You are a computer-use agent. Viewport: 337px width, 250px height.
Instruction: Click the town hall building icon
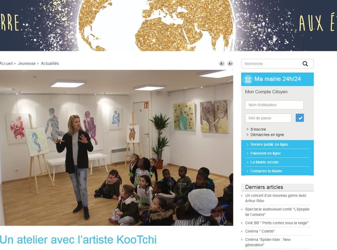tap(248, 79)
